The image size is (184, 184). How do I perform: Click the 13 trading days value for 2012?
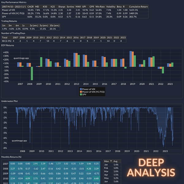point(48,41)
